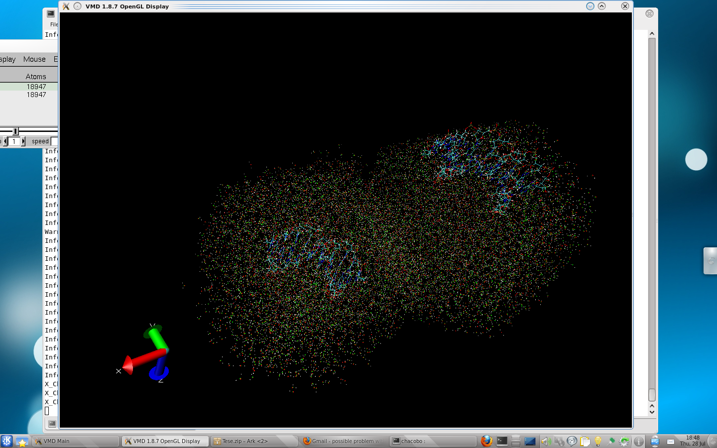Switch to the chacobo terminal taskbar entry
This screenshot has height=448, width=717.
[x=433, y=441]
